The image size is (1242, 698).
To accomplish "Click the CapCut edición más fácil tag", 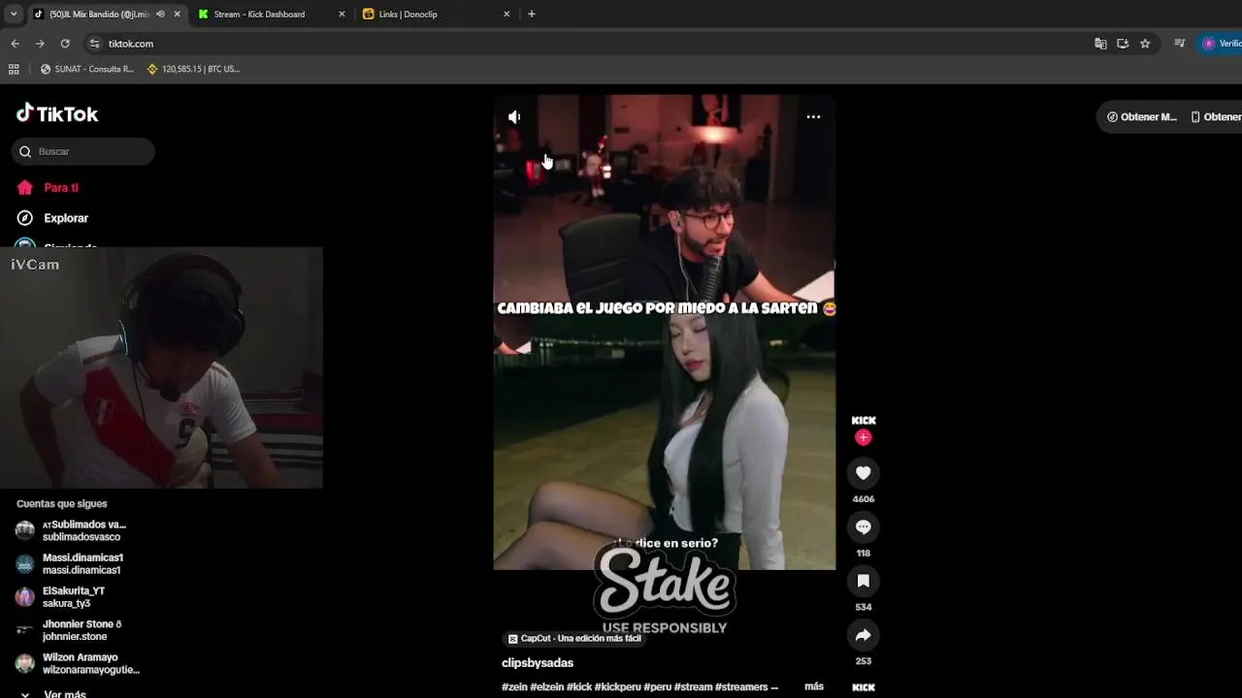I will pos(574,639).
